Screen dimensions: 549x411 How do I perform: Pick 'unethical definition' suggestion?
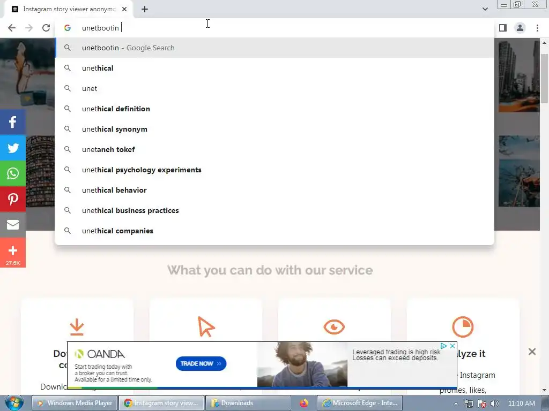[274, 109]
